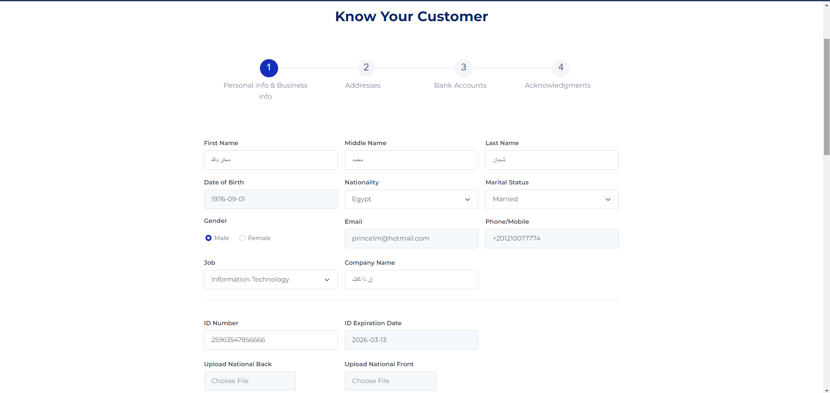Click the Date of Birth field

[x=270, y=199]
